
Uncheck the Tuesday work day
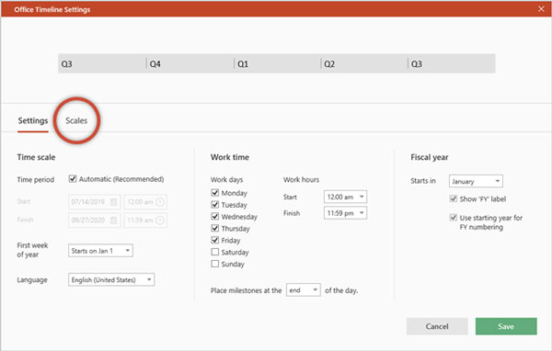(x=214, y=205)
